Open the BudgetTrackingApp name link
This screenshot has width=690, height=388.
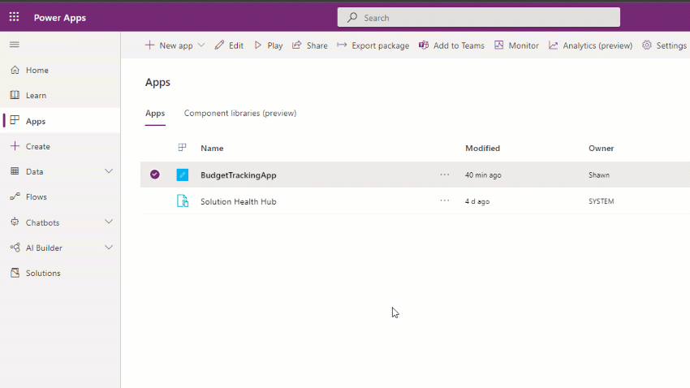pyautogui.click(x=239, y=175)
